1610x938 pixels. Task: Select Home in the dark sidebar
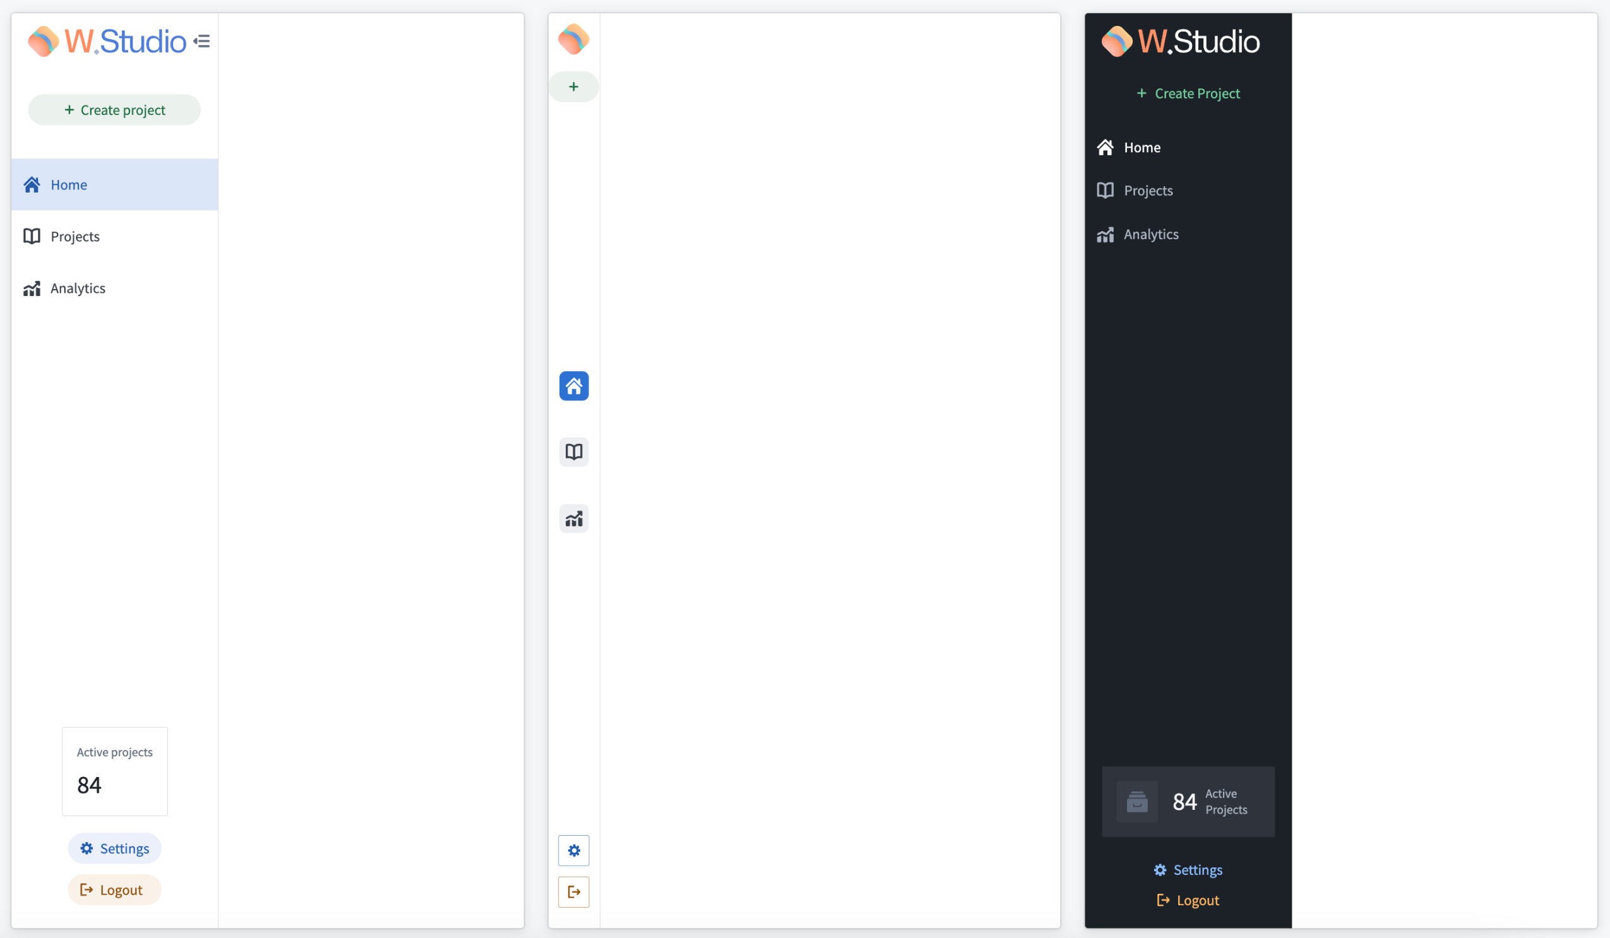coord(1188,148)
